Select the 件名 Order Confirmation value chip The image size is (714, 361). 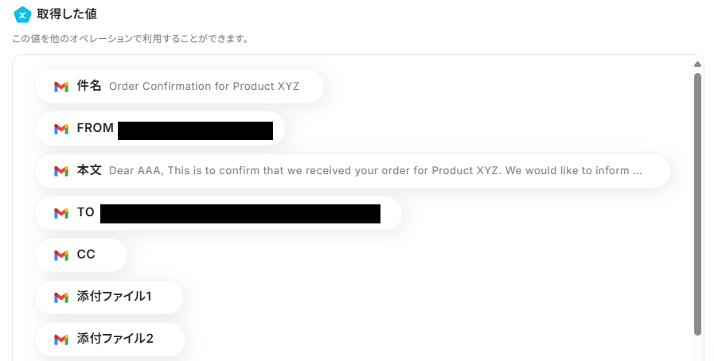click(x=179, y=87)
